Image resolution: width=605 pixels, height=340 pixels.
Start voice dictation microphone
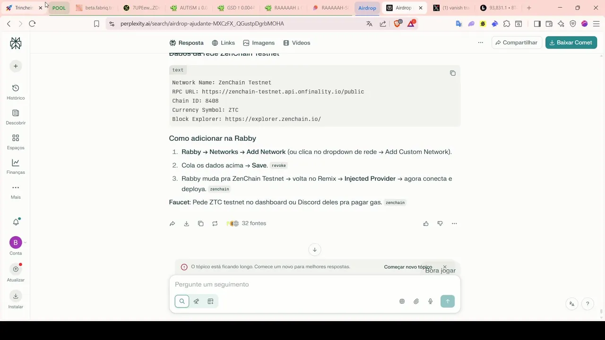pyautogui.click(x=430, y=301)
